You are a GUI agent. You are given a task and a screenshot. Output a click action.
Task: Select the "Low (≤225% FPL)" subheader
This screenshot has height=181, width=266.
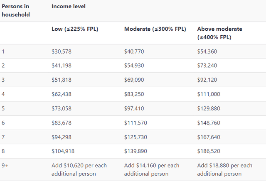tap(76, 29)
